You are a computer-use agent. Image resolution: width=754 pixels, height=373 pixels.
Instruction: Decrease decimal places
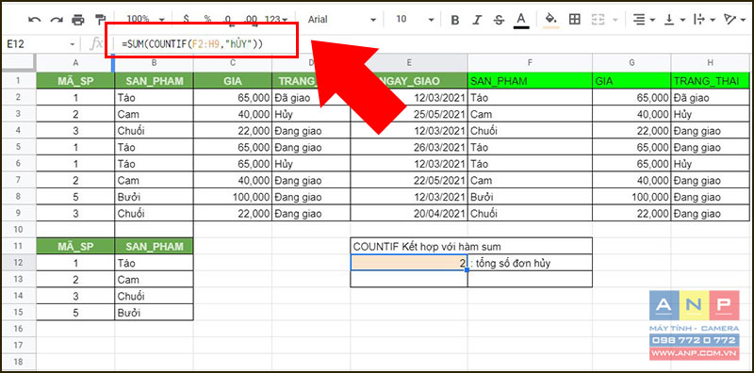(x=229, y=19)
